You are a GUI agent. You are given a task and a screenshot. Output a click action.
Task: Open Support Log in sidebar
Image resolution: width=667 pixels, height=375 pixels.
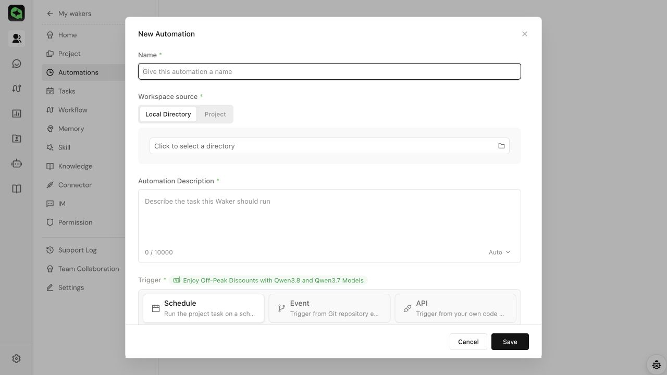(x=83, y=250)
